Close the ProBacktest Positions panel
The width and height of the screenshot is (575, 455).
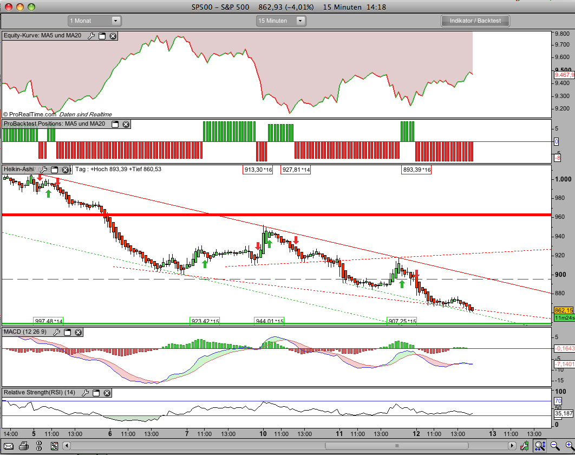pyautogui.click(x=126, y=124)
